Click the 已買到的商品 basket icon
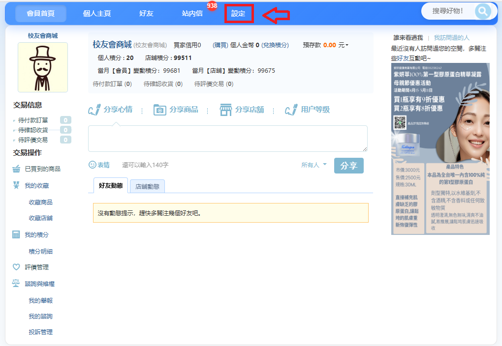 pos(16,169)
